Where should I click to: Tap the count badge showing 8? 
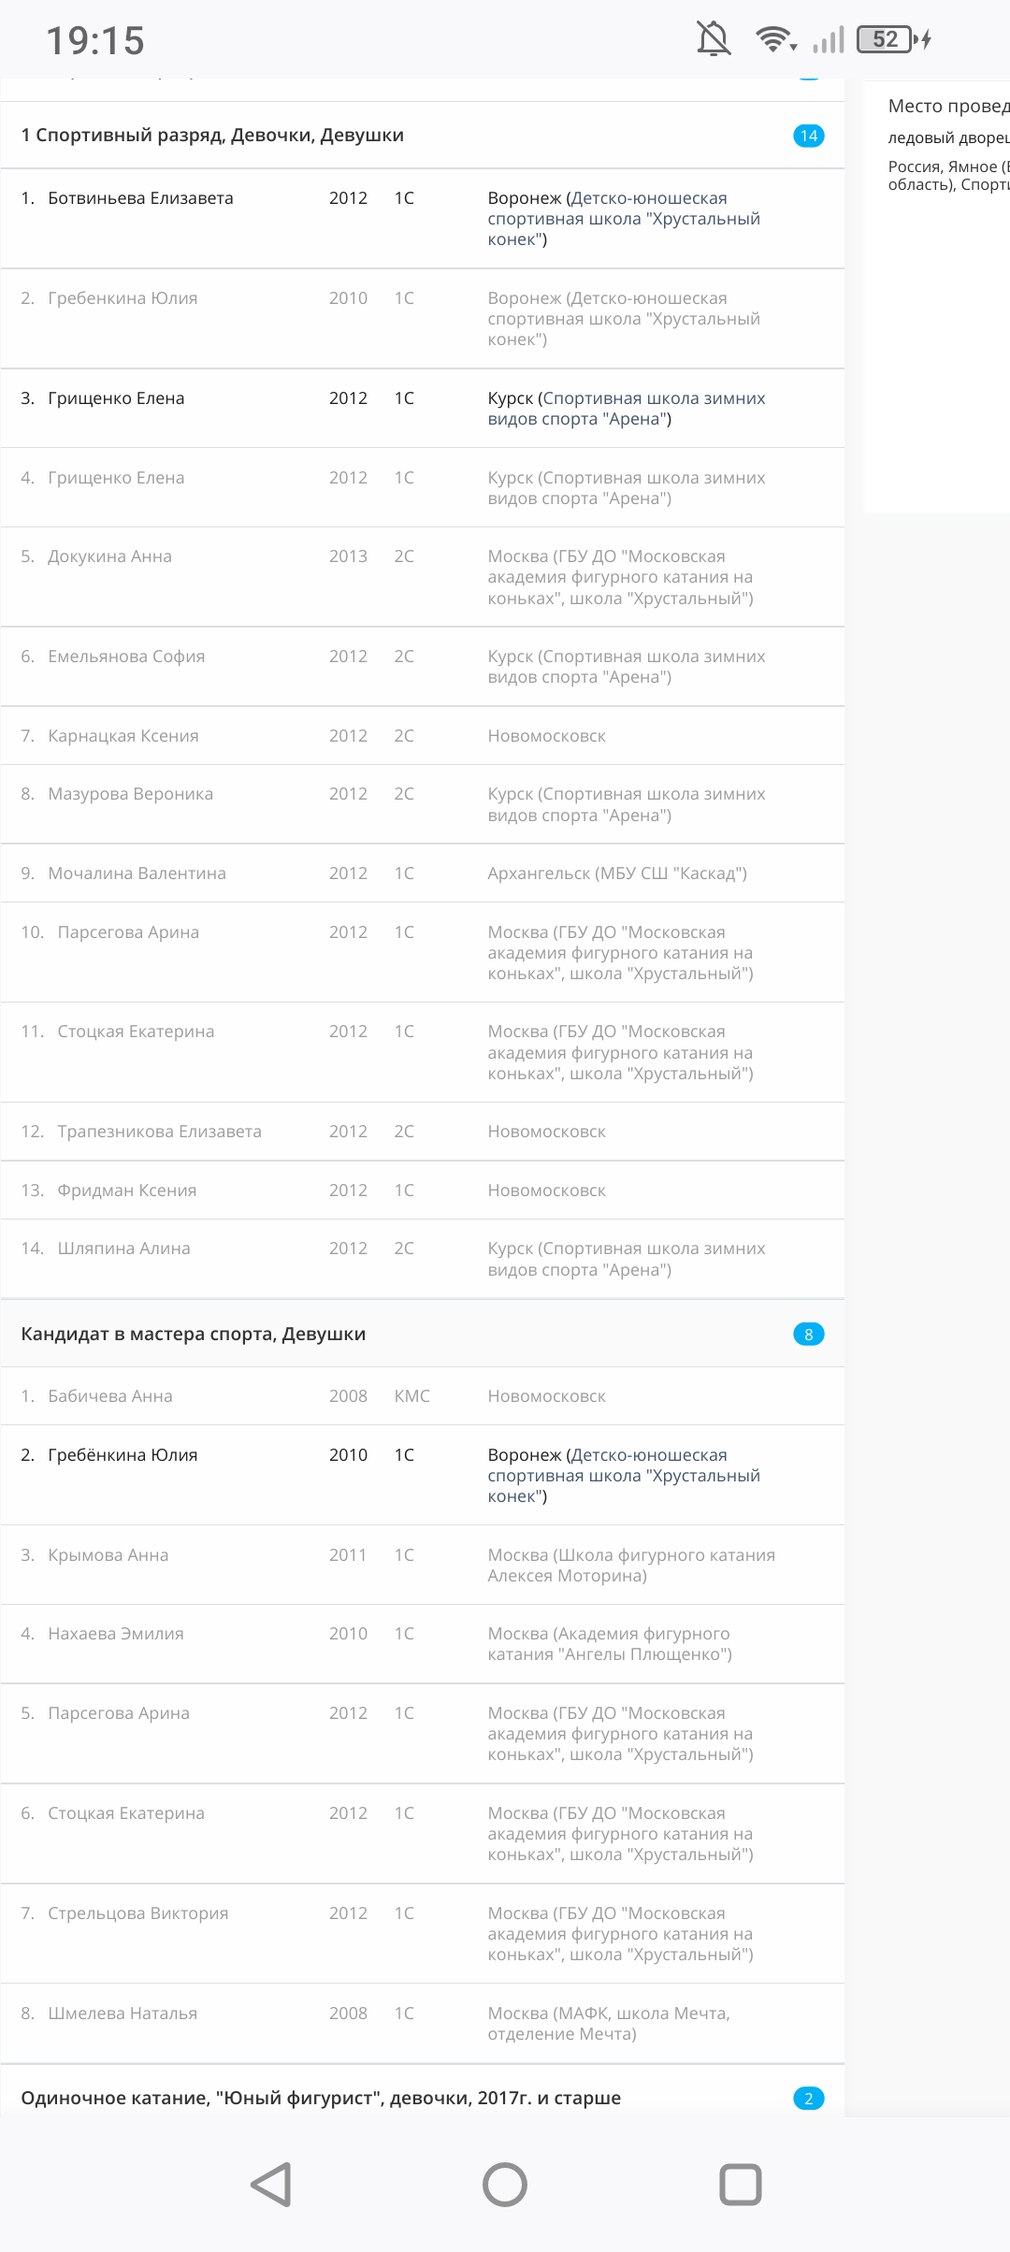[x=809, y=1335]
